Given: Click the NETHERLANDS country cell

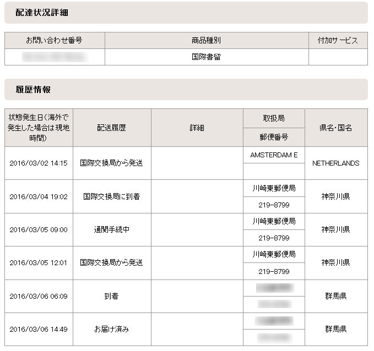Looking at the screenshot, I should pos(335,163).
